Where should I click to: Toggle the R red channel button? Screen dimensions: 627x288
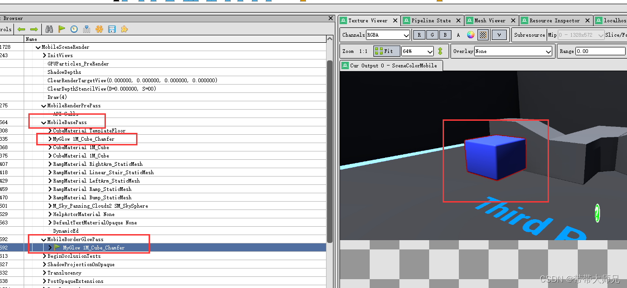pyautogui.click(x=419, y=35)
